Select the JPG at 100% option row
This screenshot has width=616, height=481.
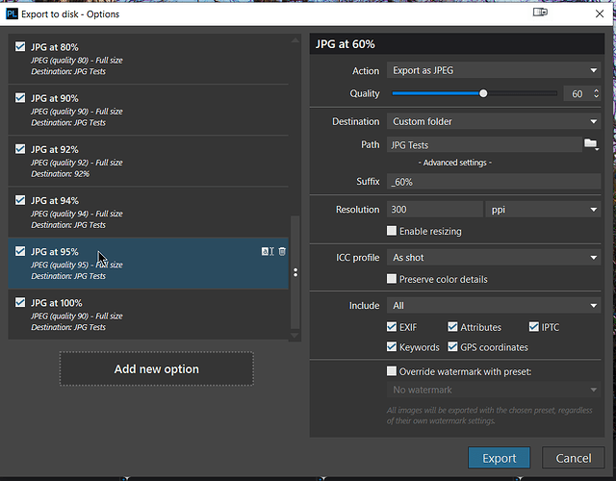click(x=144, y=315)
